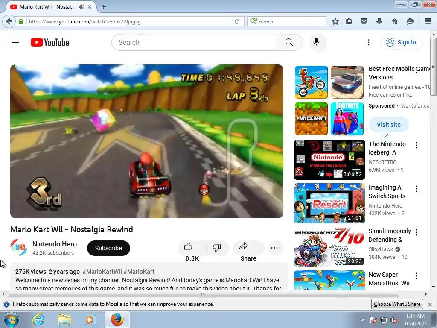The height and width of the screenshot is (328, 437).
Task: Open The Nintendo Iceberg video thumbnail
Action: pos(329,160)
